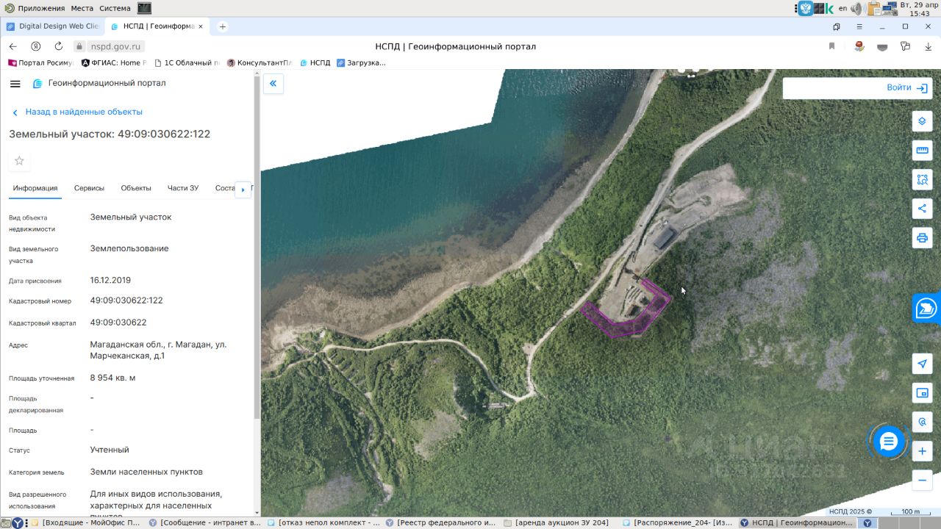This screenshot has height=529, width=941.
Task: Switch to the Объекты tab
Action: click(x=136, y=188)
